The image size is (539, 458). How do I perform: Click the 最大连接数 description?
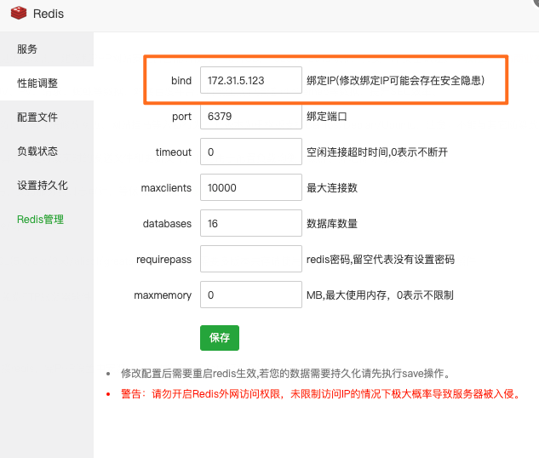click(x=332, y=187)
